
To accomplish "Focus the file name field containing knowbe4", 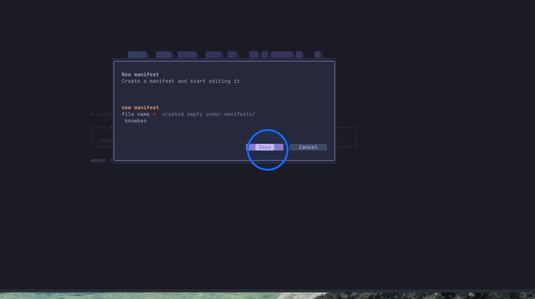I will click(224, 121).
